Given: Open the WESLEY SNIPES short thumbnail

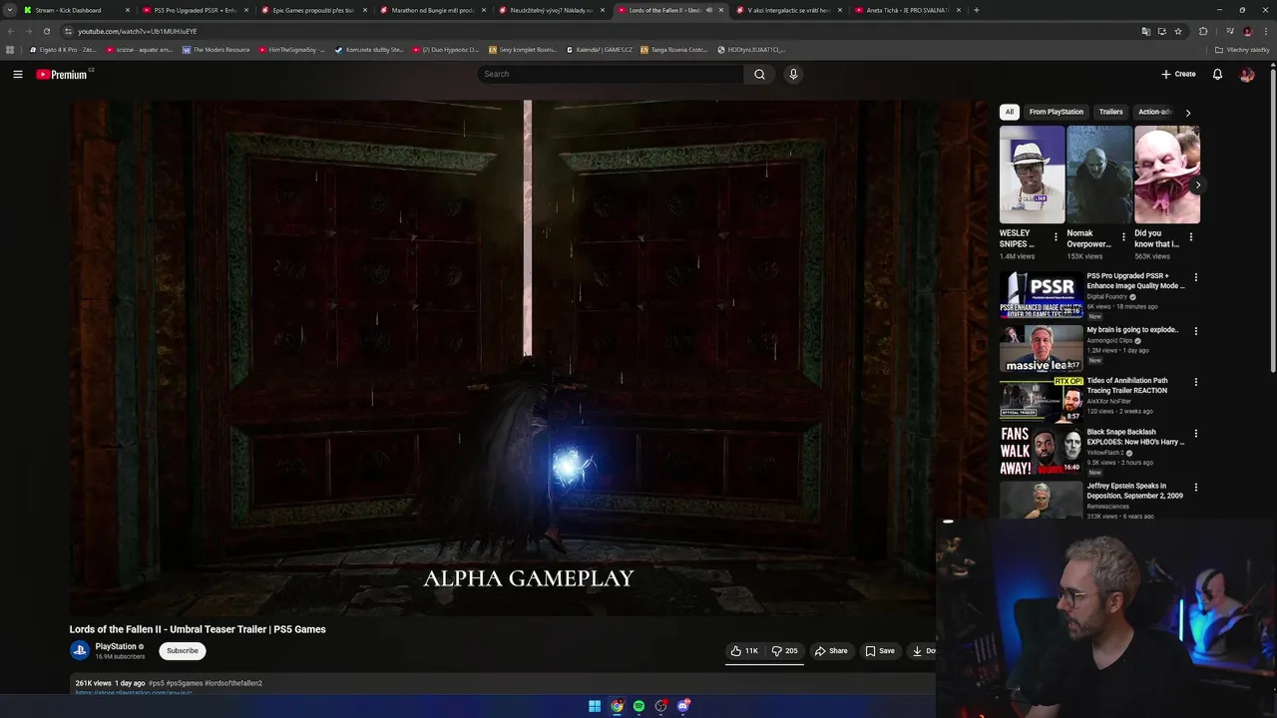Looking at the screenshot, I should click(1032, 175).
